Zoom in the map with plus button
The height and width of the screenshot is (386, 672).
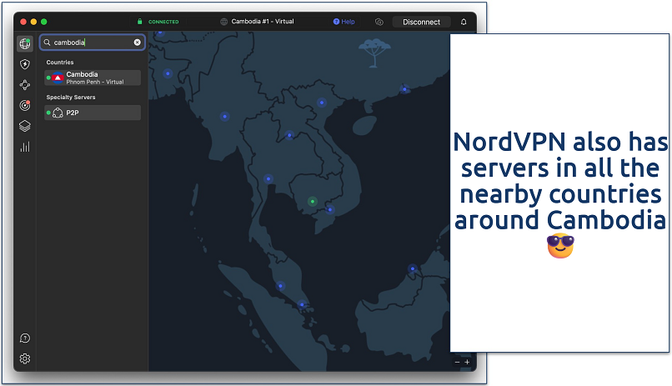[x=467, y=362]
